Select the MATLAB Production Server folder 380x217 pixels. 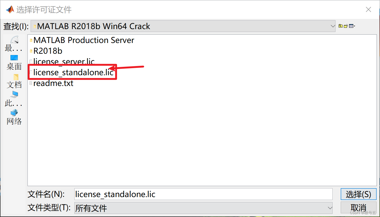(84, 40)
